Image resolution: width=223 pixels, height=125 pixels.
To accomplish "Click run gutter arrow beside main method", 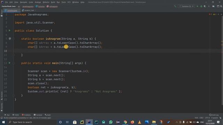I will (x=9, y=63).
